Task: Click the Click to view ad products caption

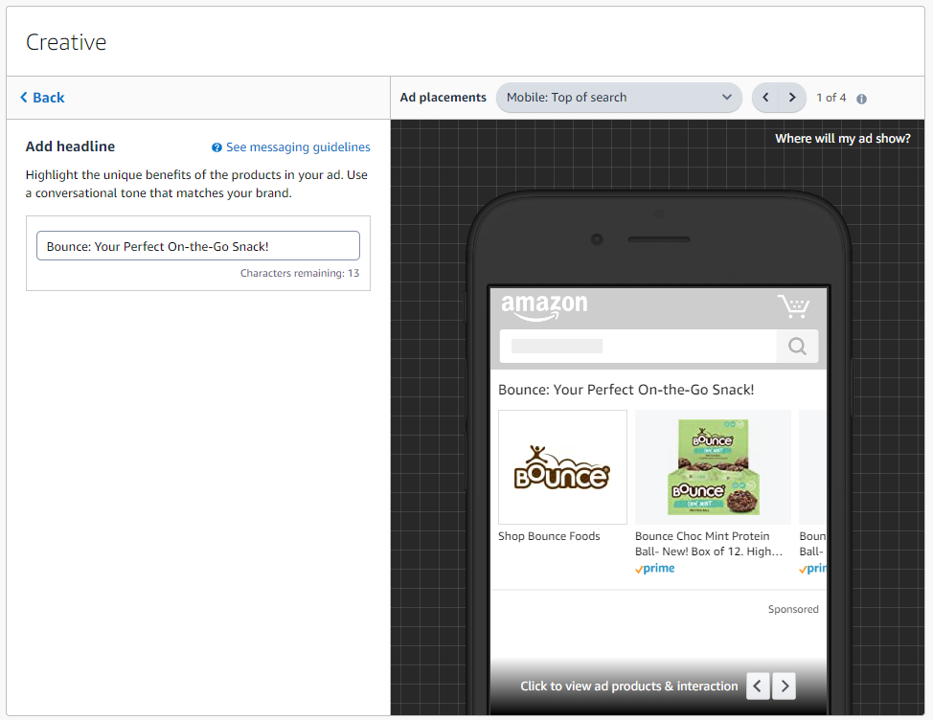Action: 629,686
